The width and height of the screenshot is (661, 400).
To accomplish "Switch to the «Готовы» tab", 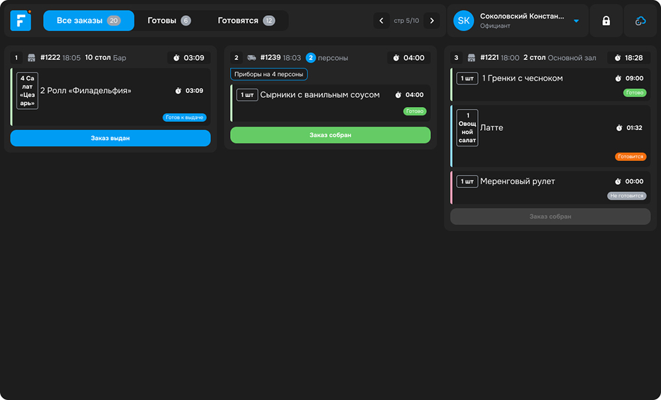I will point(169,21).
